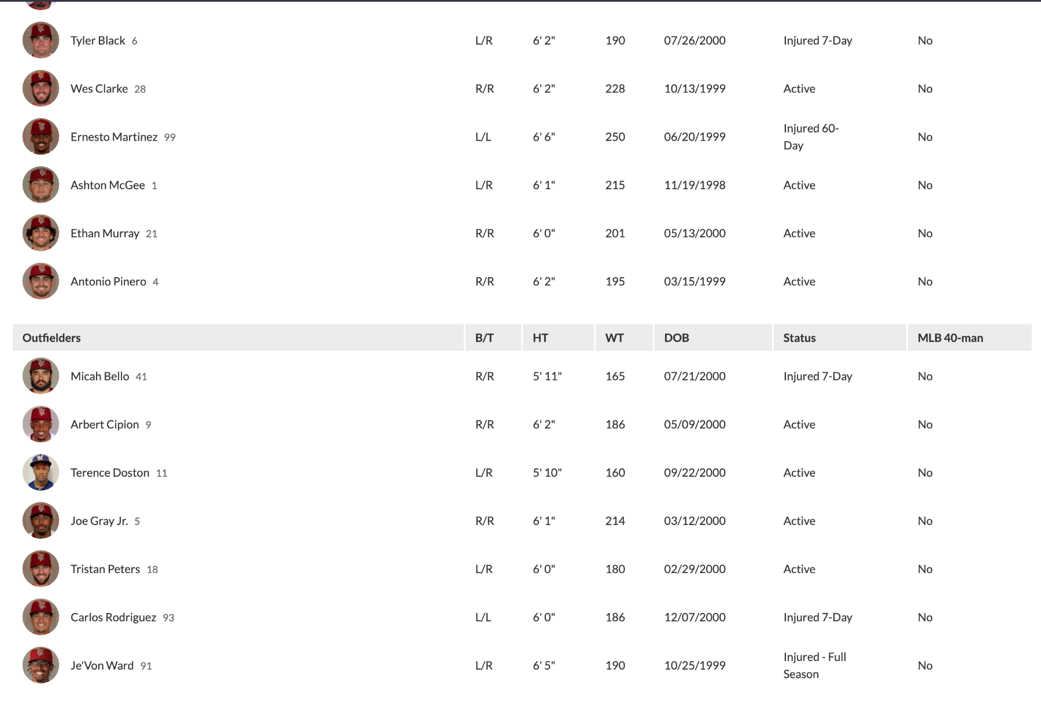Click Ethan Murray's headshot image

[x=40, y=233]
